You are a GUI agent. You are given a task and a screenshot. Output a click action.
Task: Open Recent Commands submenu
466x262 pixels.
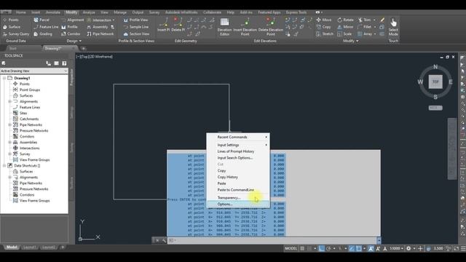[239, 137]
